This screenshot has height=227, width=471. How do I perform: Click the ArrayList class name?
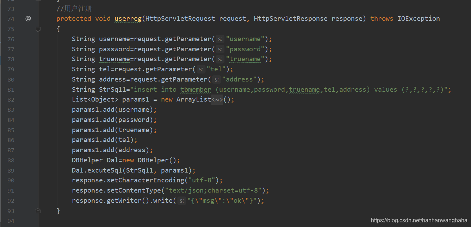(194, 99)
